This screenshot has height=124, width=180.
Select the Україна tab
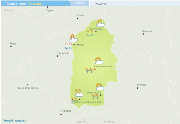click(100, 4)
